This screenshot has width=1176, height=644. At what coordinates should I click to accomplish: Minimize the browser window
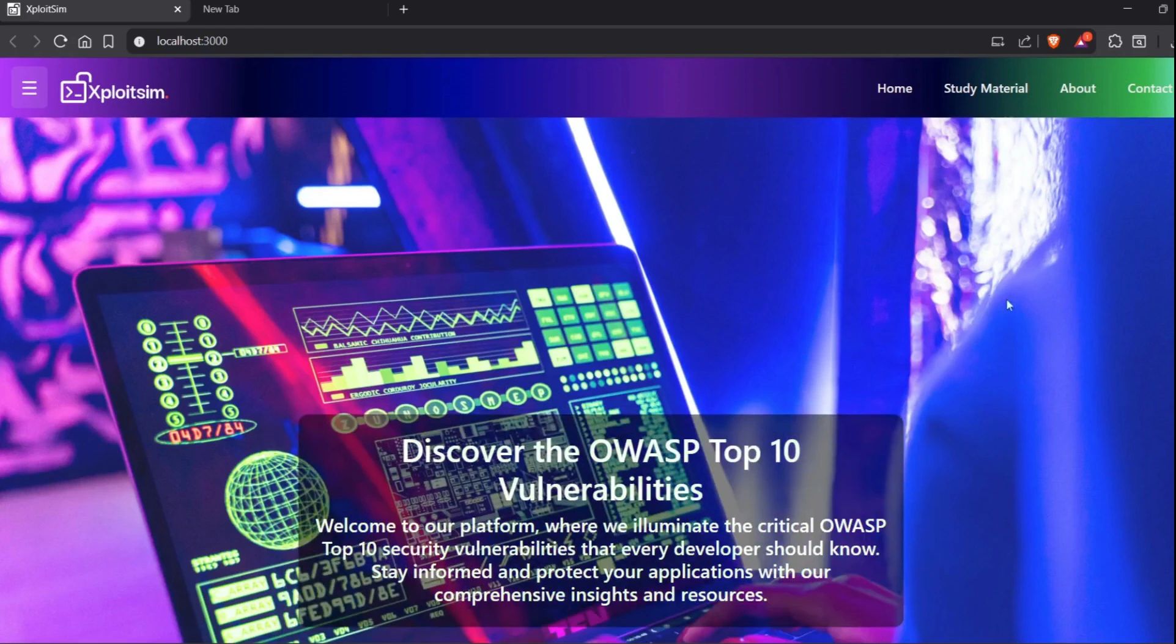(1128, 9)
